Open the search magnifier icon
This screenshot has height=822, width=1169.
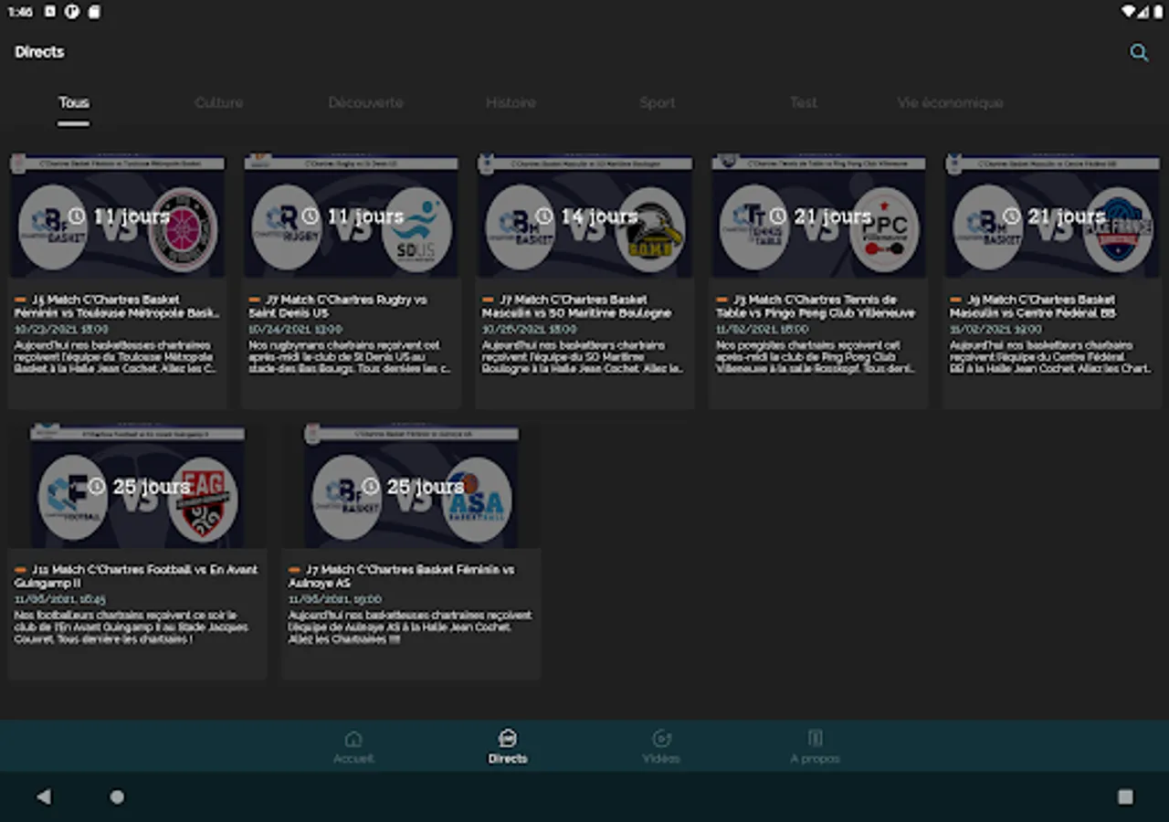click(1139, 53)
